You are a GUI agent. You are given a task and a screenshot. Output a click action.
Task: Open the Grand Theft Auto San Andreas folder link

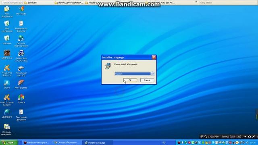pos(160,3)
